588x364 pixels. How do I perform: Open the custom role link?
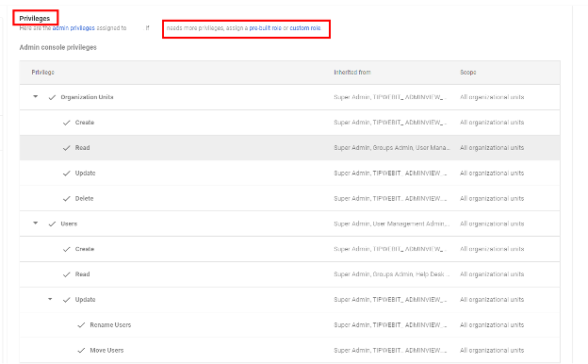pos(305,28)
